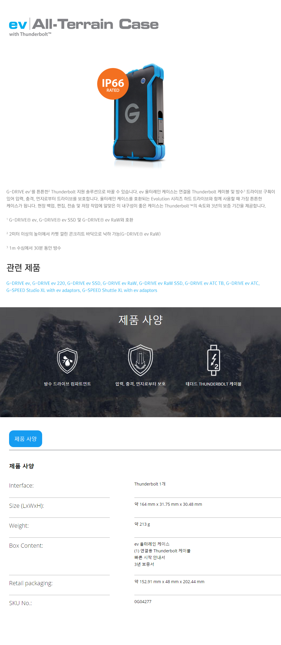Open the G-DRIVE ev RaW link
281x645 pixels.
click(x=119, y=283)
